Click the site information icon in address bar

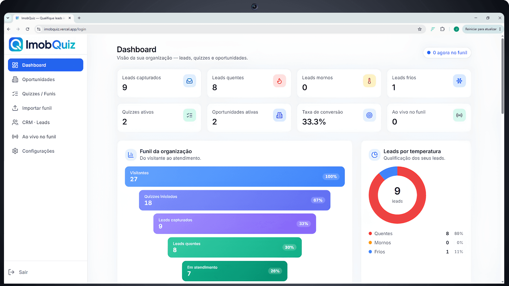39,29
